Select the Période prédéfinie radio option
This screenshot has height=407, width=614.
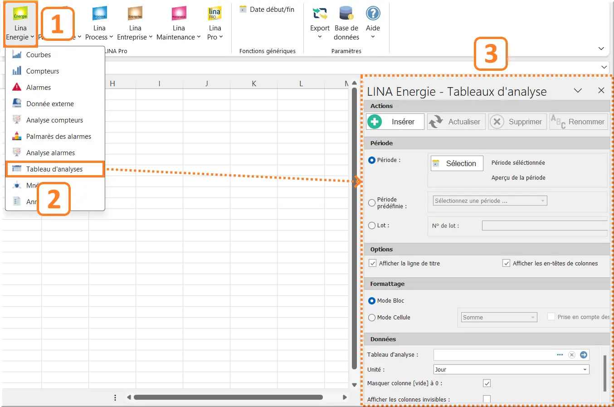point(372,203)
